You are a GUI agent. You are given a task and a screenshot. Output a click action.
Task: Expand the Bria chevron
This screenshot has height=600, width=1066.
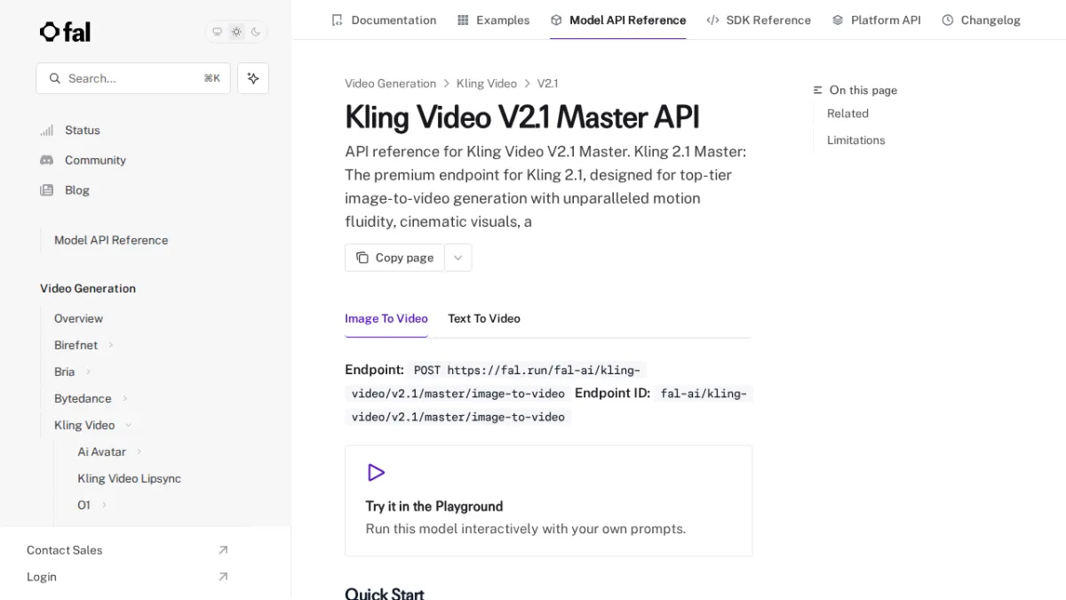pos(88,372)
